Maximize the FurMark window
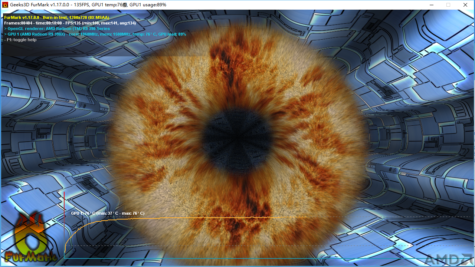This screenshot has width=475, height=267. (448, 5)
